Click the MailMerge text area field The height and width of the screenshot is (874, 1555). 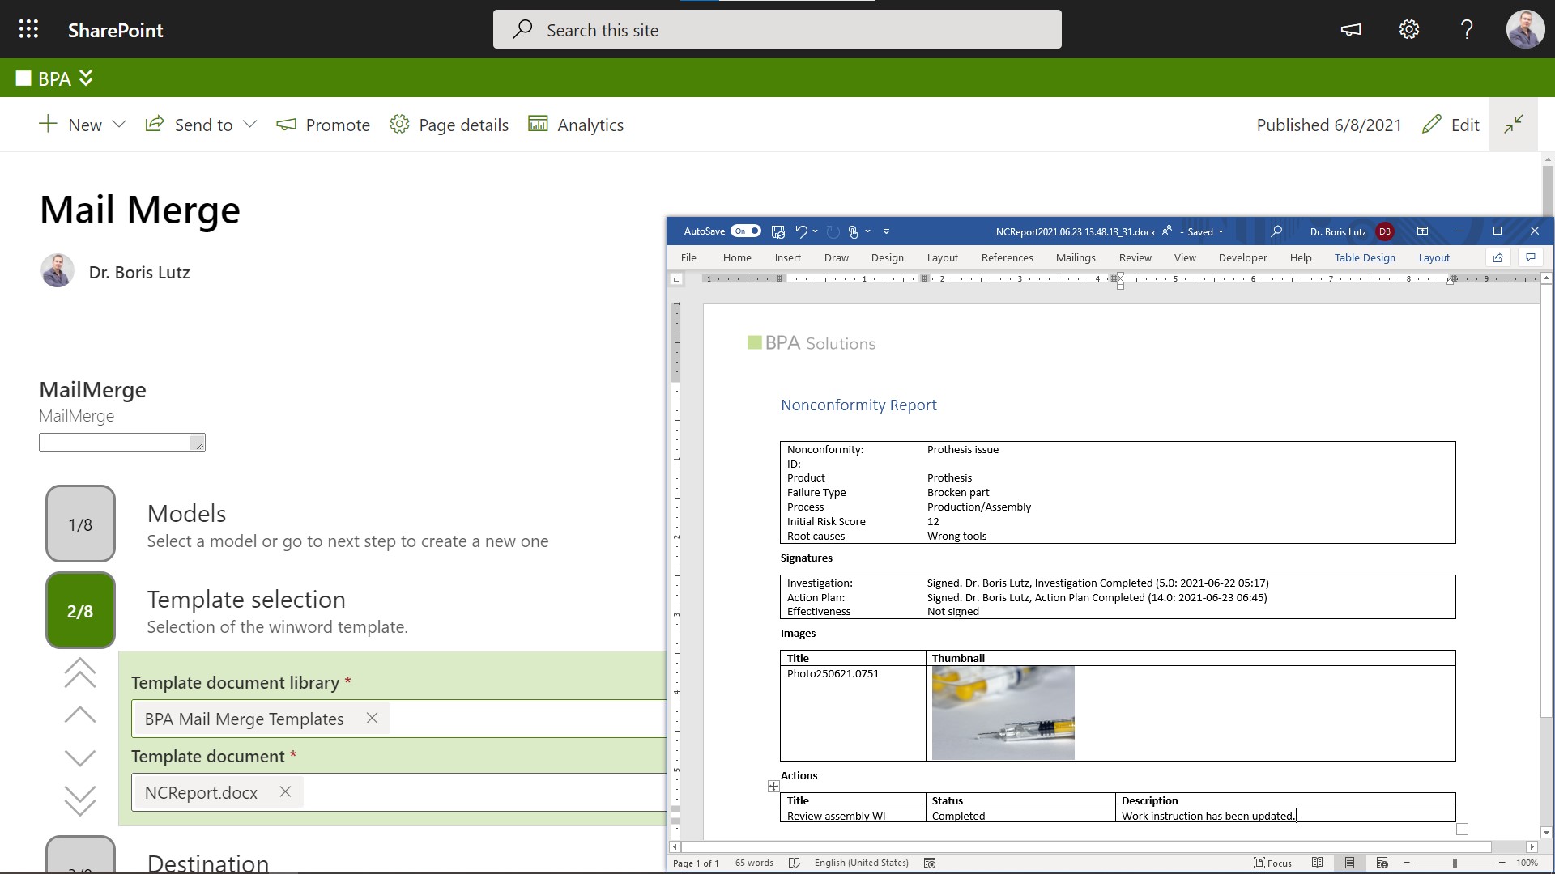122,442
